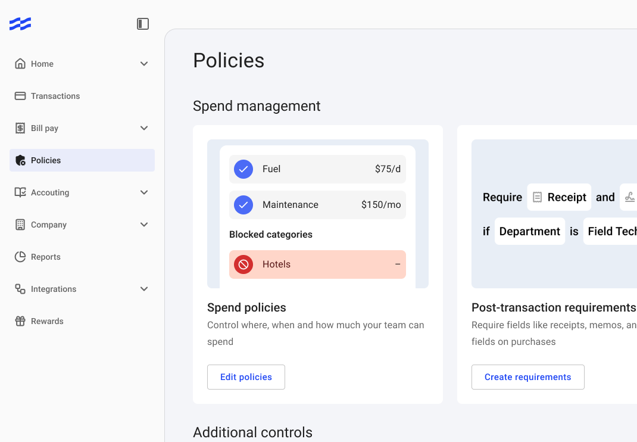Click the Fuel $75/d policy row

tap(318, 169)
